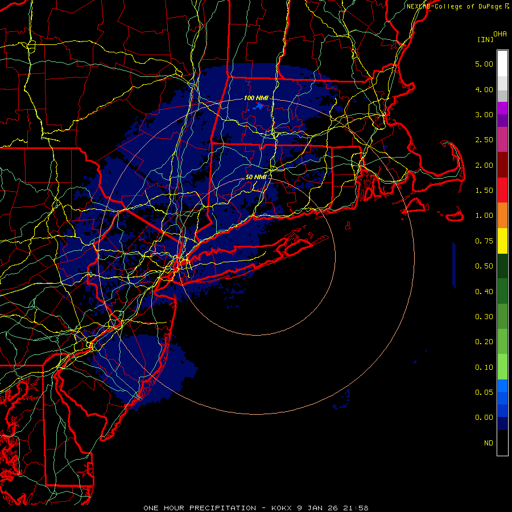This screenshot has width=512, height=512.
Task: Click the dark red color band in legend
Action: pos(502,165)
